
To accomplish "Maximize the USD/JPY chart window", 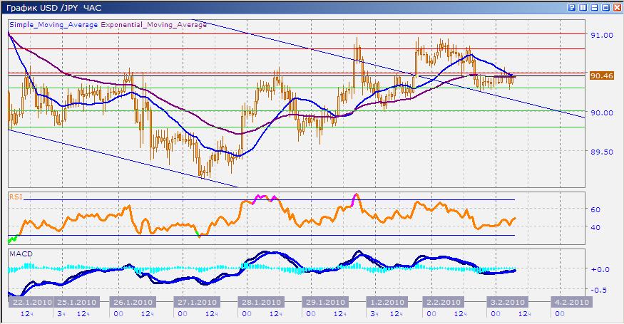I will coord(605,8).
